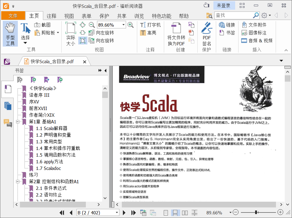Insert File Attachment (文件附件)
This screenshot has height=218, width=292.
254,25
